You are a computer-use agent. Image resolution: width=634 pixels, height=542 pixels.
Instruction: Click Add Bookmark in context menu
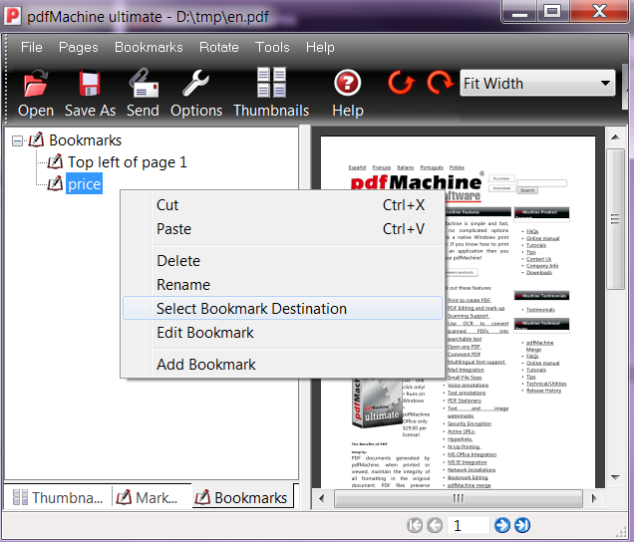[x=206, y=365]
